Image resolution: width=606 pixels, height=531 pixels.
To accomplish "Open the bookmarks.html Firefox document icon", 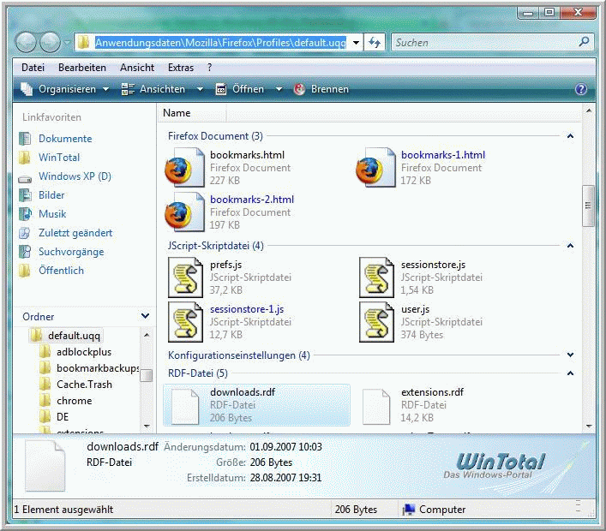I will click(x=185, y=168).
